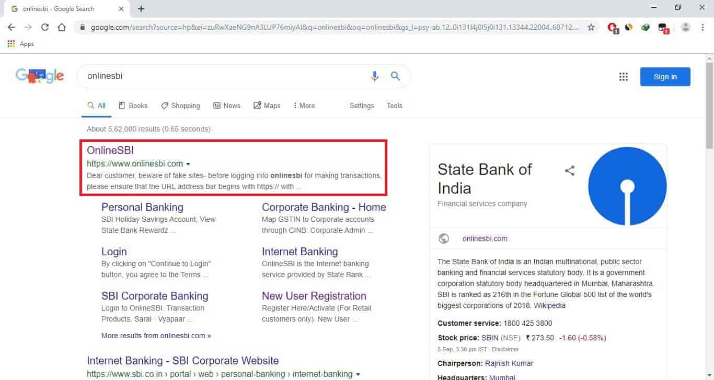
Task: Click the globe icon beside onlinesbi.com
Action: [444, 239]
